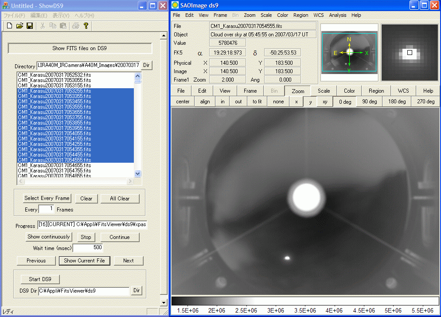Toggle the xy flip option
The image size is (441, 317).
[x=325, y=102]
